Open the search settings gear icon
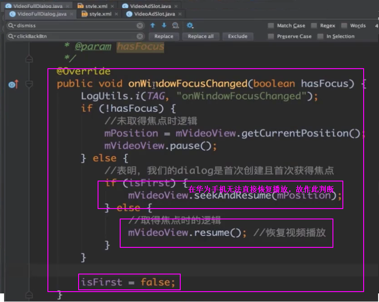Image resolution: width=379 pixels, height=302 pixels. coord(190,26)
